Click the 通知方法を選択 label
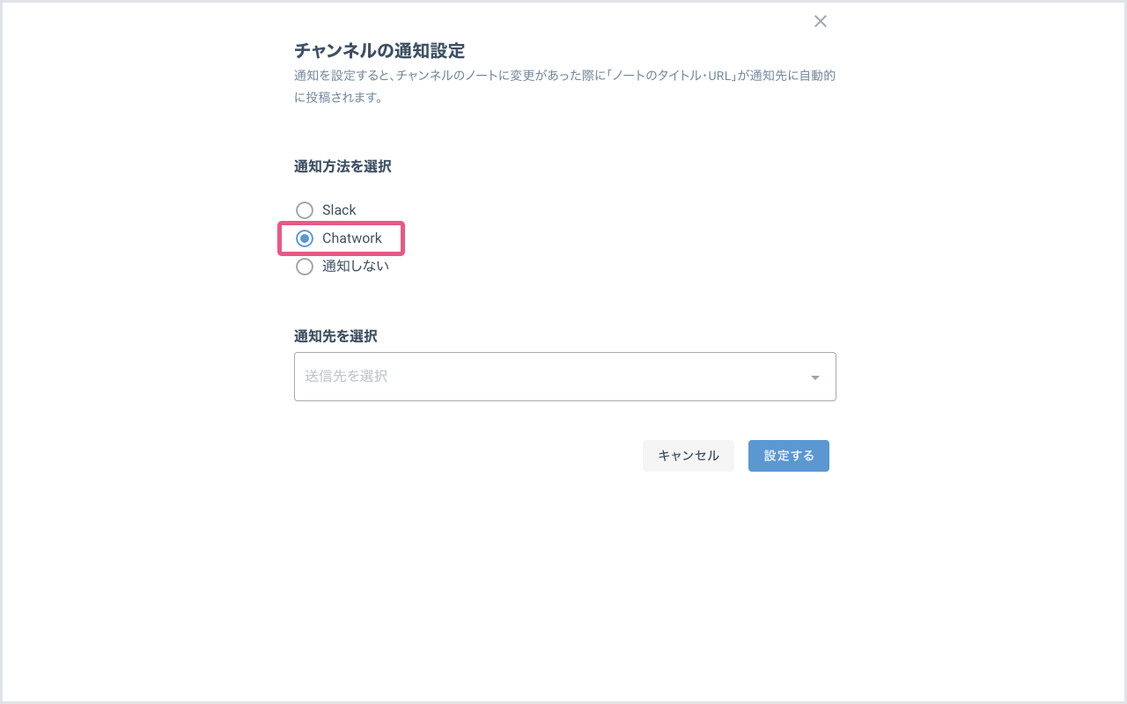 [343, 166]
